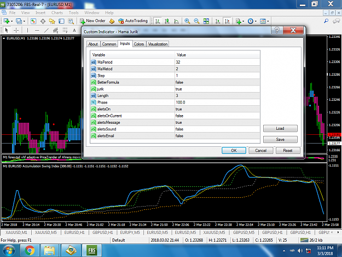Toggle the Chart Shift icon
The image size is (342, 257).
(227, 21)
